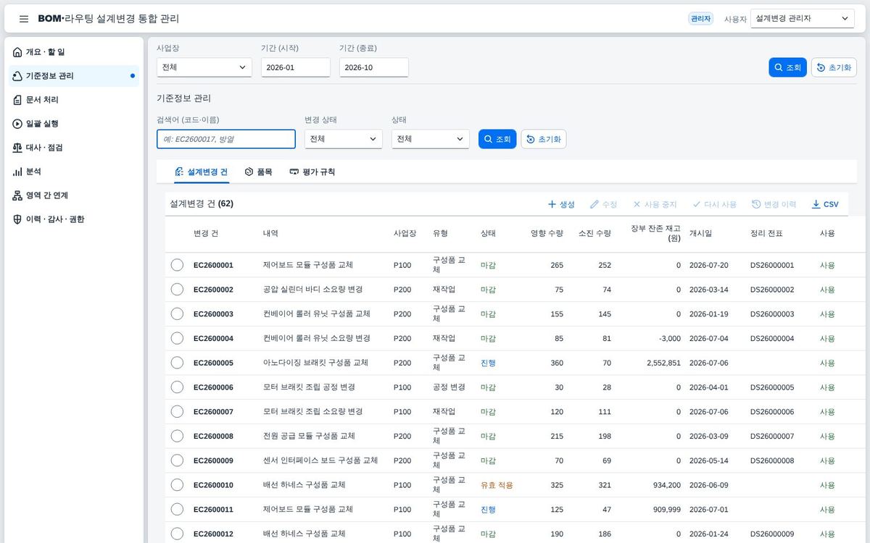The width and height of the screenshot is (870, 543).
Task: Open the 사용자 role dropdown
Action: [x=803, y=19]
